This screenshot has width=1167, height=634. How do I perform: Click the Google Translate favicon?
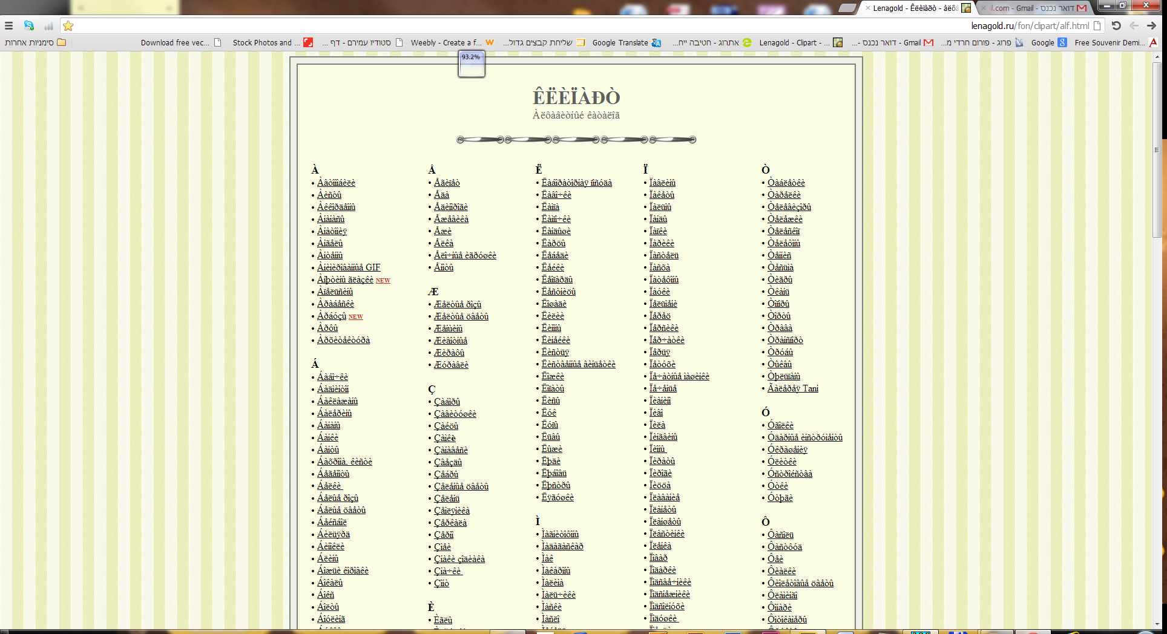(x=657, y=42)
